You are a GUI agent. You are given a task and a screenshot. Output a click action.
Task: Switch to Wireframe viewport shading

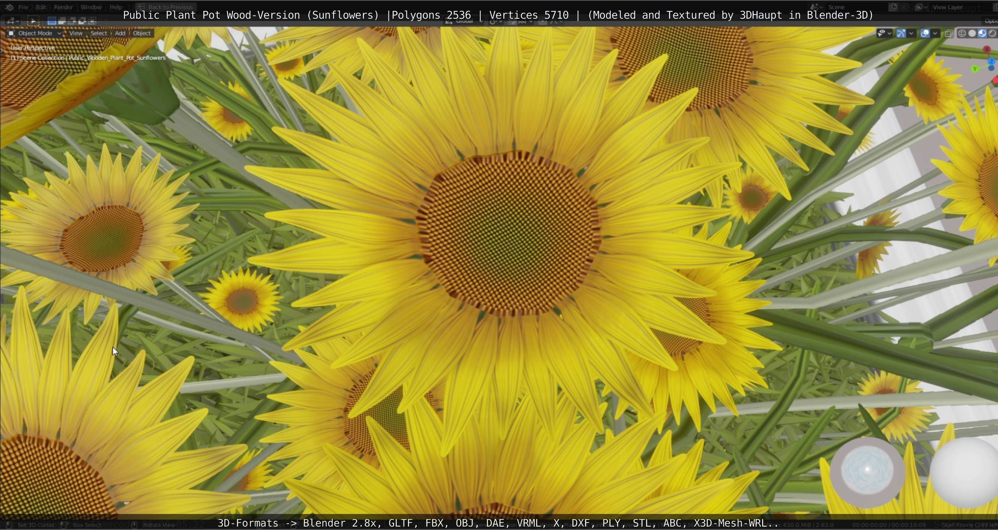coord(962,33)
